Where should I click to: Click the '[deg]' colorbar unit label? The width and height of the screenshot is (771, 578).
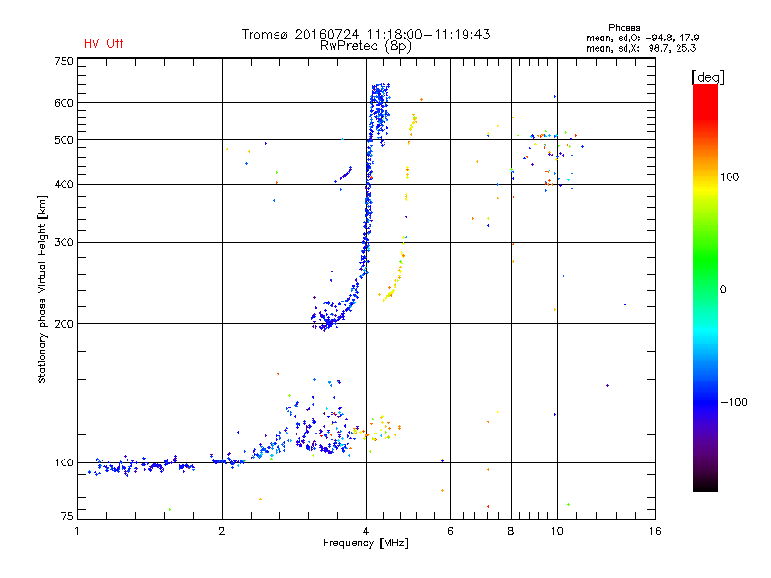tap(707, 77)
